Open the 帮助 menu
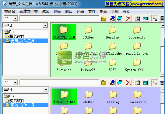165x114 pixels. click(127, 11)
